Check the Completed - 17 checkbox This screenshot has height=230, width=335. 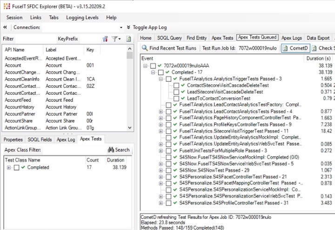(x=161, y=72)
